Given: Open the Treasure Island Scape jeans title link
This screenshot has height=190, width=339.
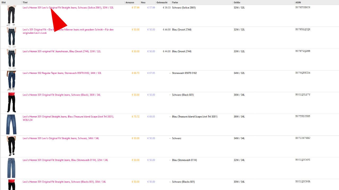Looking at the screenshot, I should (68, 117).
